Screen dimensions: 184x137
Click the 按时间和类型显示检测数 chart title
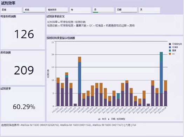61,38
